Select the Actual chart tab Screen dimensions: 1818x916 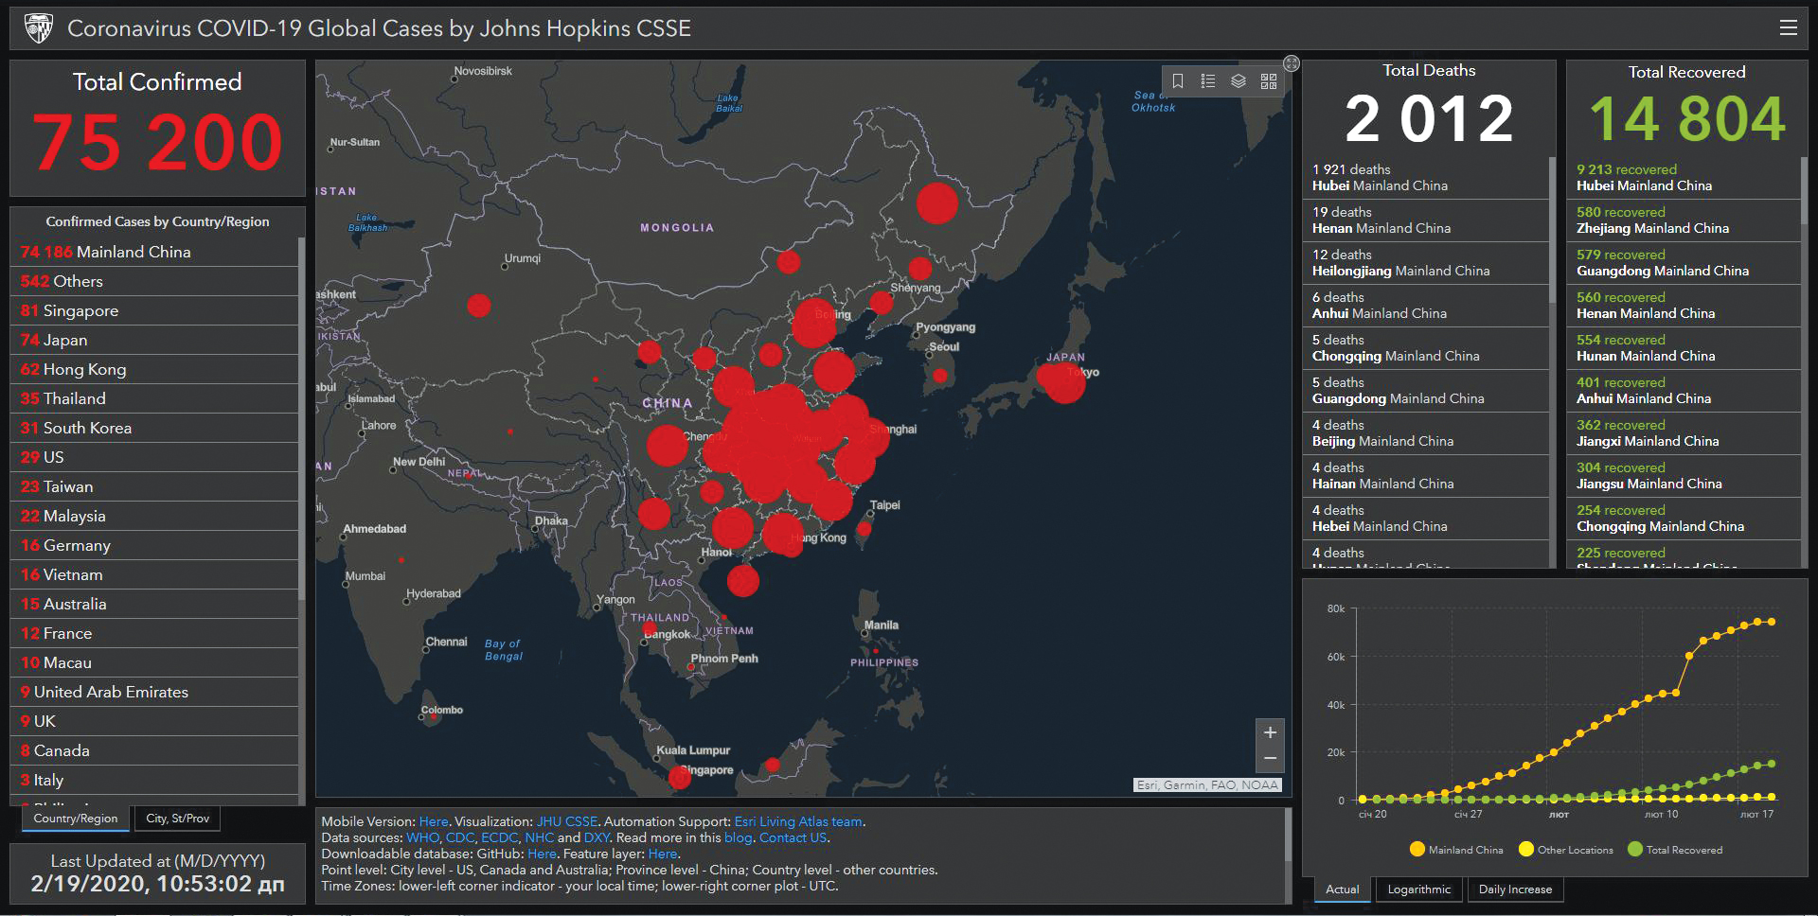(1342, 890)
